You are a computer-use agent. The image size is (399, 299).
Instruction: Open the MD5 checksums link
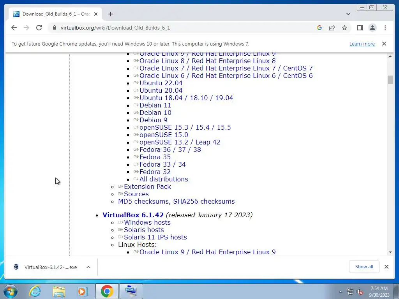143,201
